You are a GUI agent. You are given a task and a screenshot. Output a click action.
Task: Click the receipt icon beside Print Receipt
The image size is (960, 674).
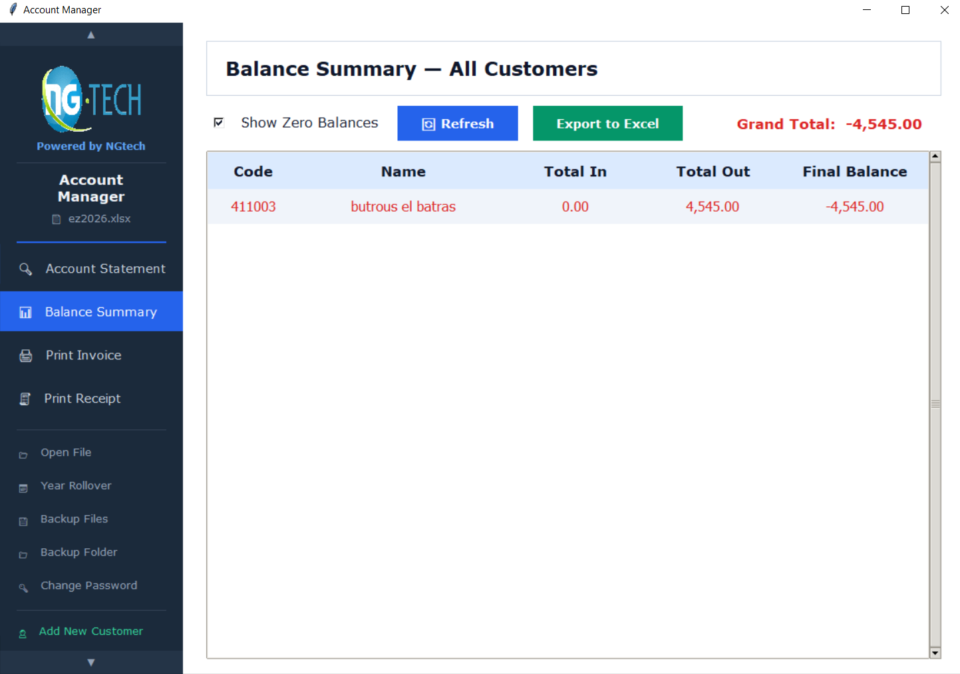coord(25,399)
